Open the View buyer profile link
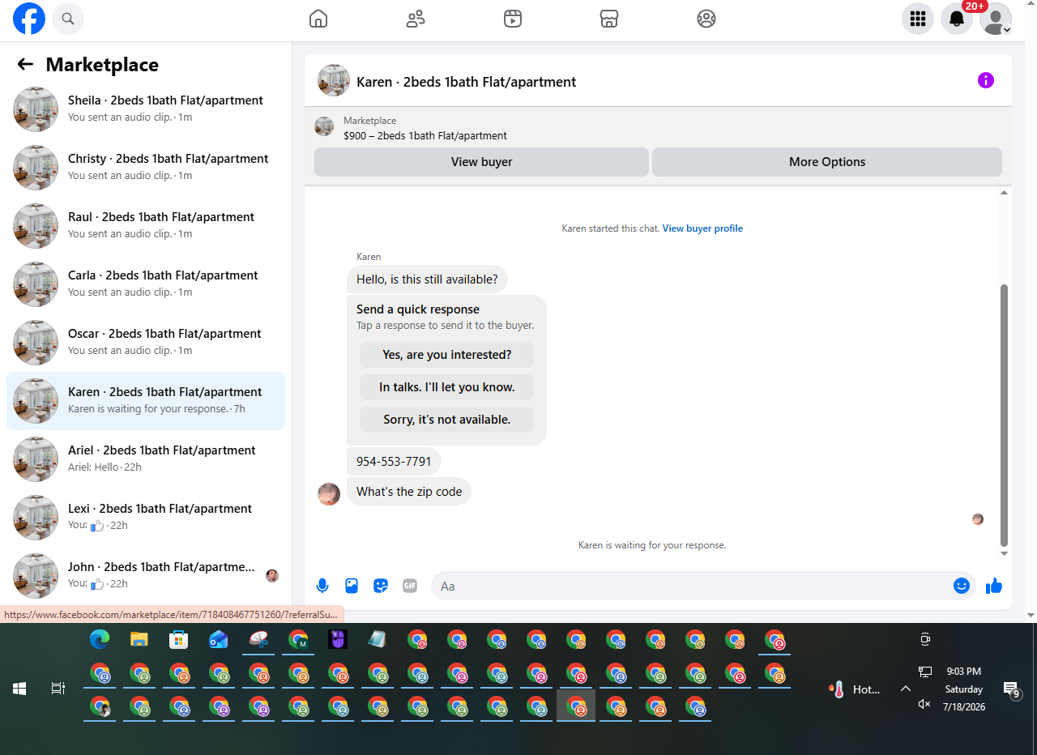Image resolution: width=1037 pixels, height=755 pixels. pyautogui.click(x=702, y=228)
